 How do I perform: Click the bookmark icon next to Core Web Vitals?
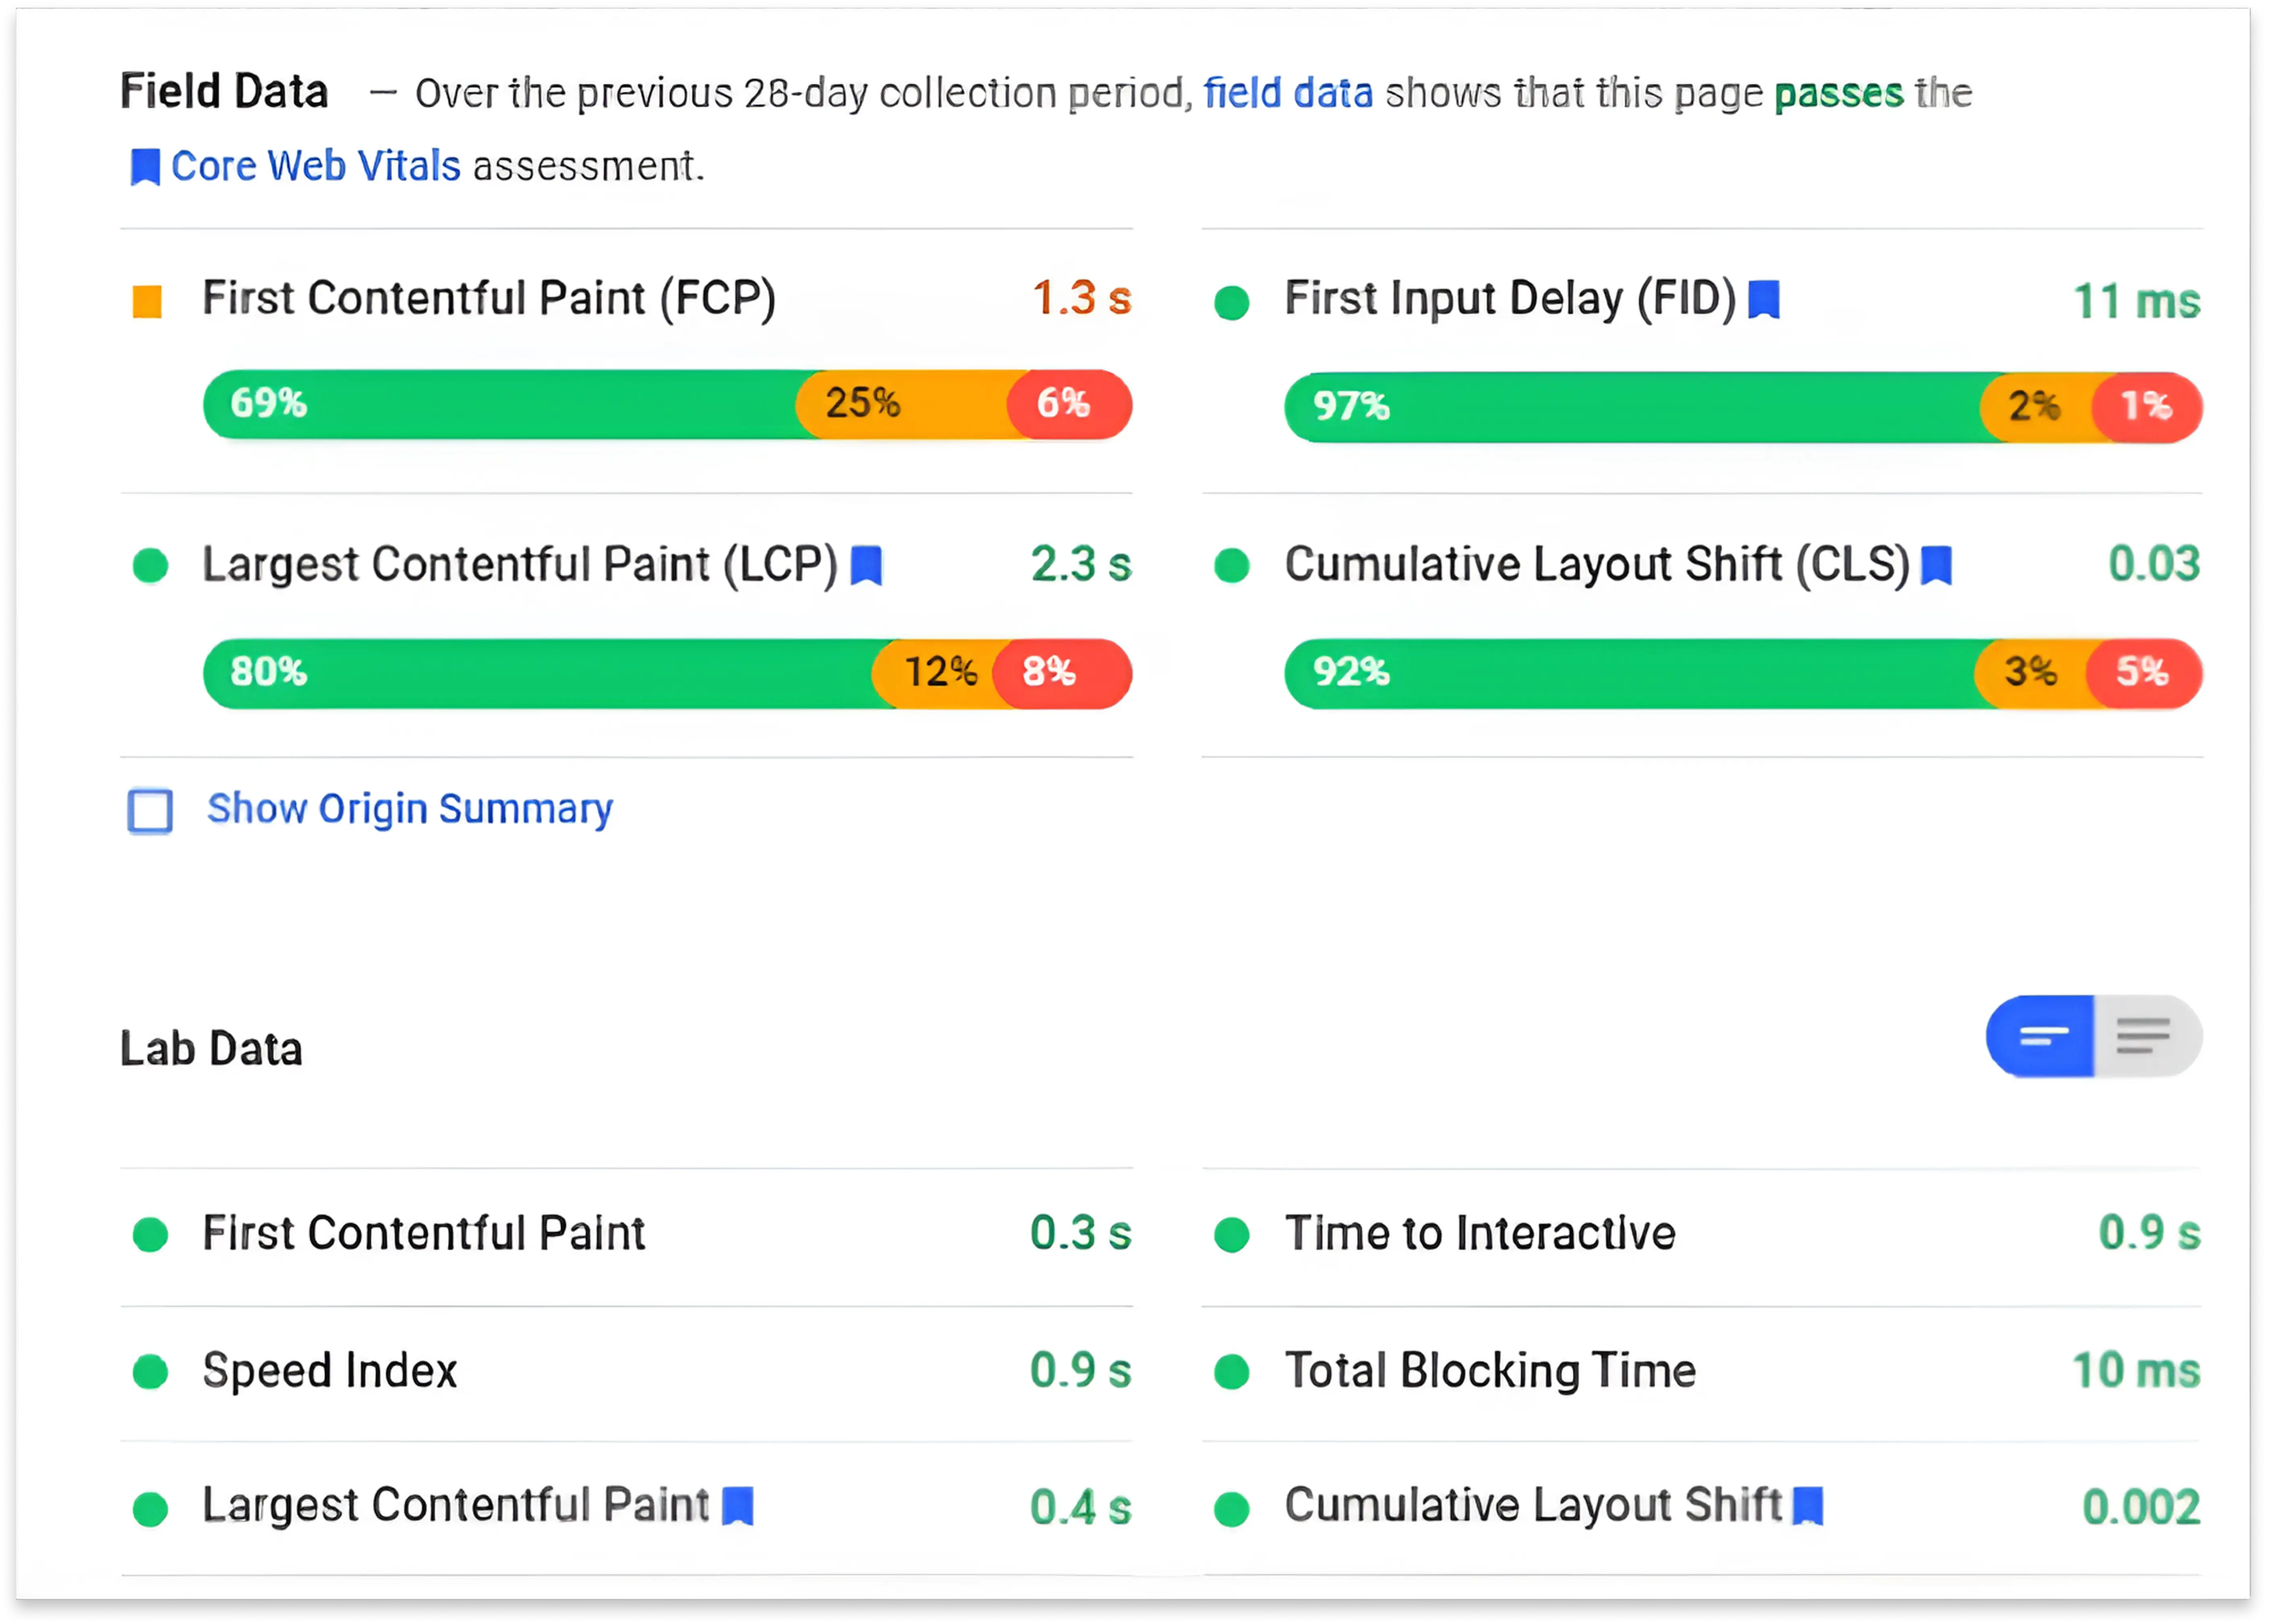tap(146, 166)
